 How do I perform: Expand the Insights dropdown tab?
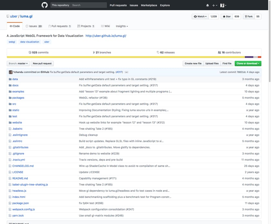coord(122,26)
